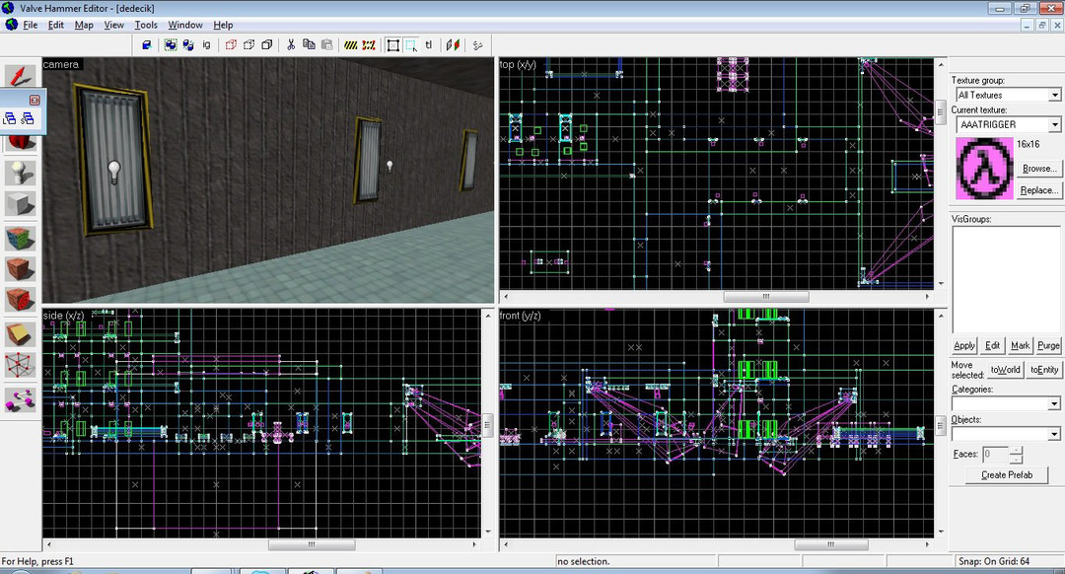Open the View menu
This screenshot has width=1065, height=574.
point(113,25)
